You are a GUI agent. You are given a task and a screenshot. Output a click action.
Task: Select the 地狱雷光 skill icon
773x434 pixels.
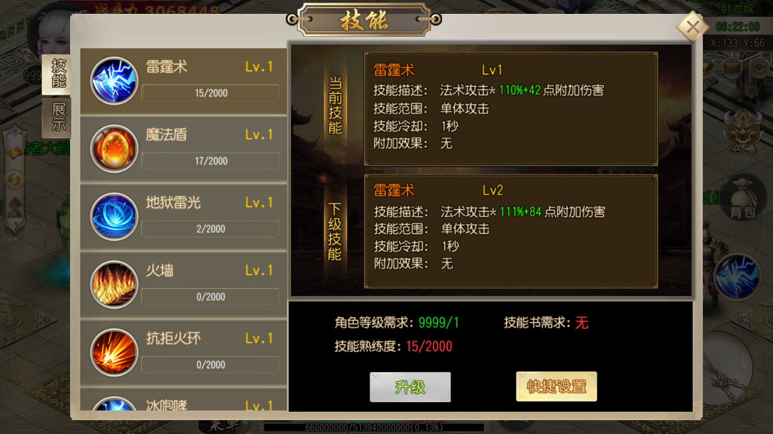114,217
